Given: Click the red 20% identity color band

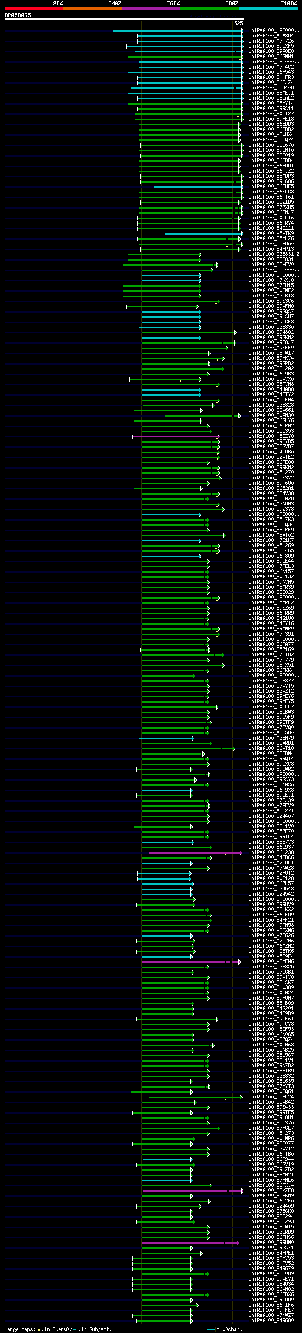Looking at the screenshot, I should tap(34, 9).
